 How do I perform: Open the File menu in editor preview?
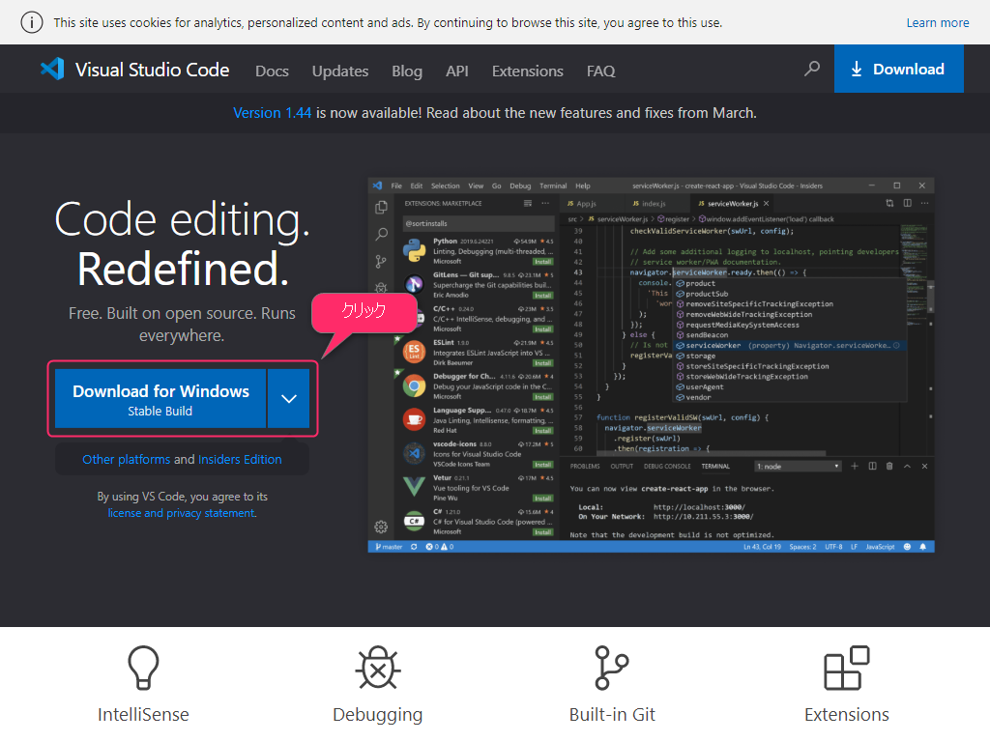[x=396, y=186]
